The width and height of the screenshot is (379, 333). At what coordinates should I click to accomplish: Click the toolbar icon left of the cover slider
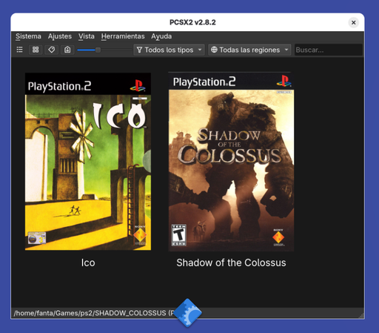[67, 50]
